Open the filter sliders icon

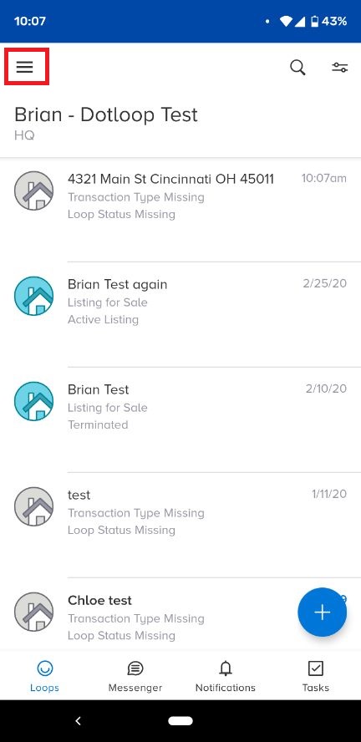click(x=340, y=68)
